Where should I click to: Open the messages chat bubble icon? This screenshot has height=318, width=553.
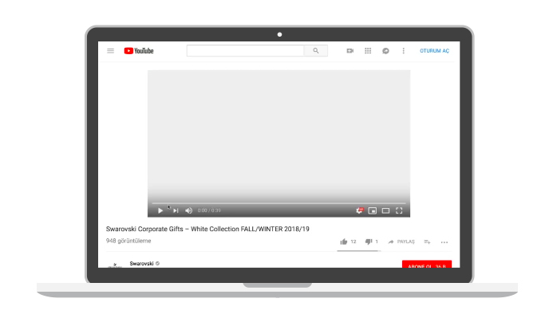(x=385, y=51)
